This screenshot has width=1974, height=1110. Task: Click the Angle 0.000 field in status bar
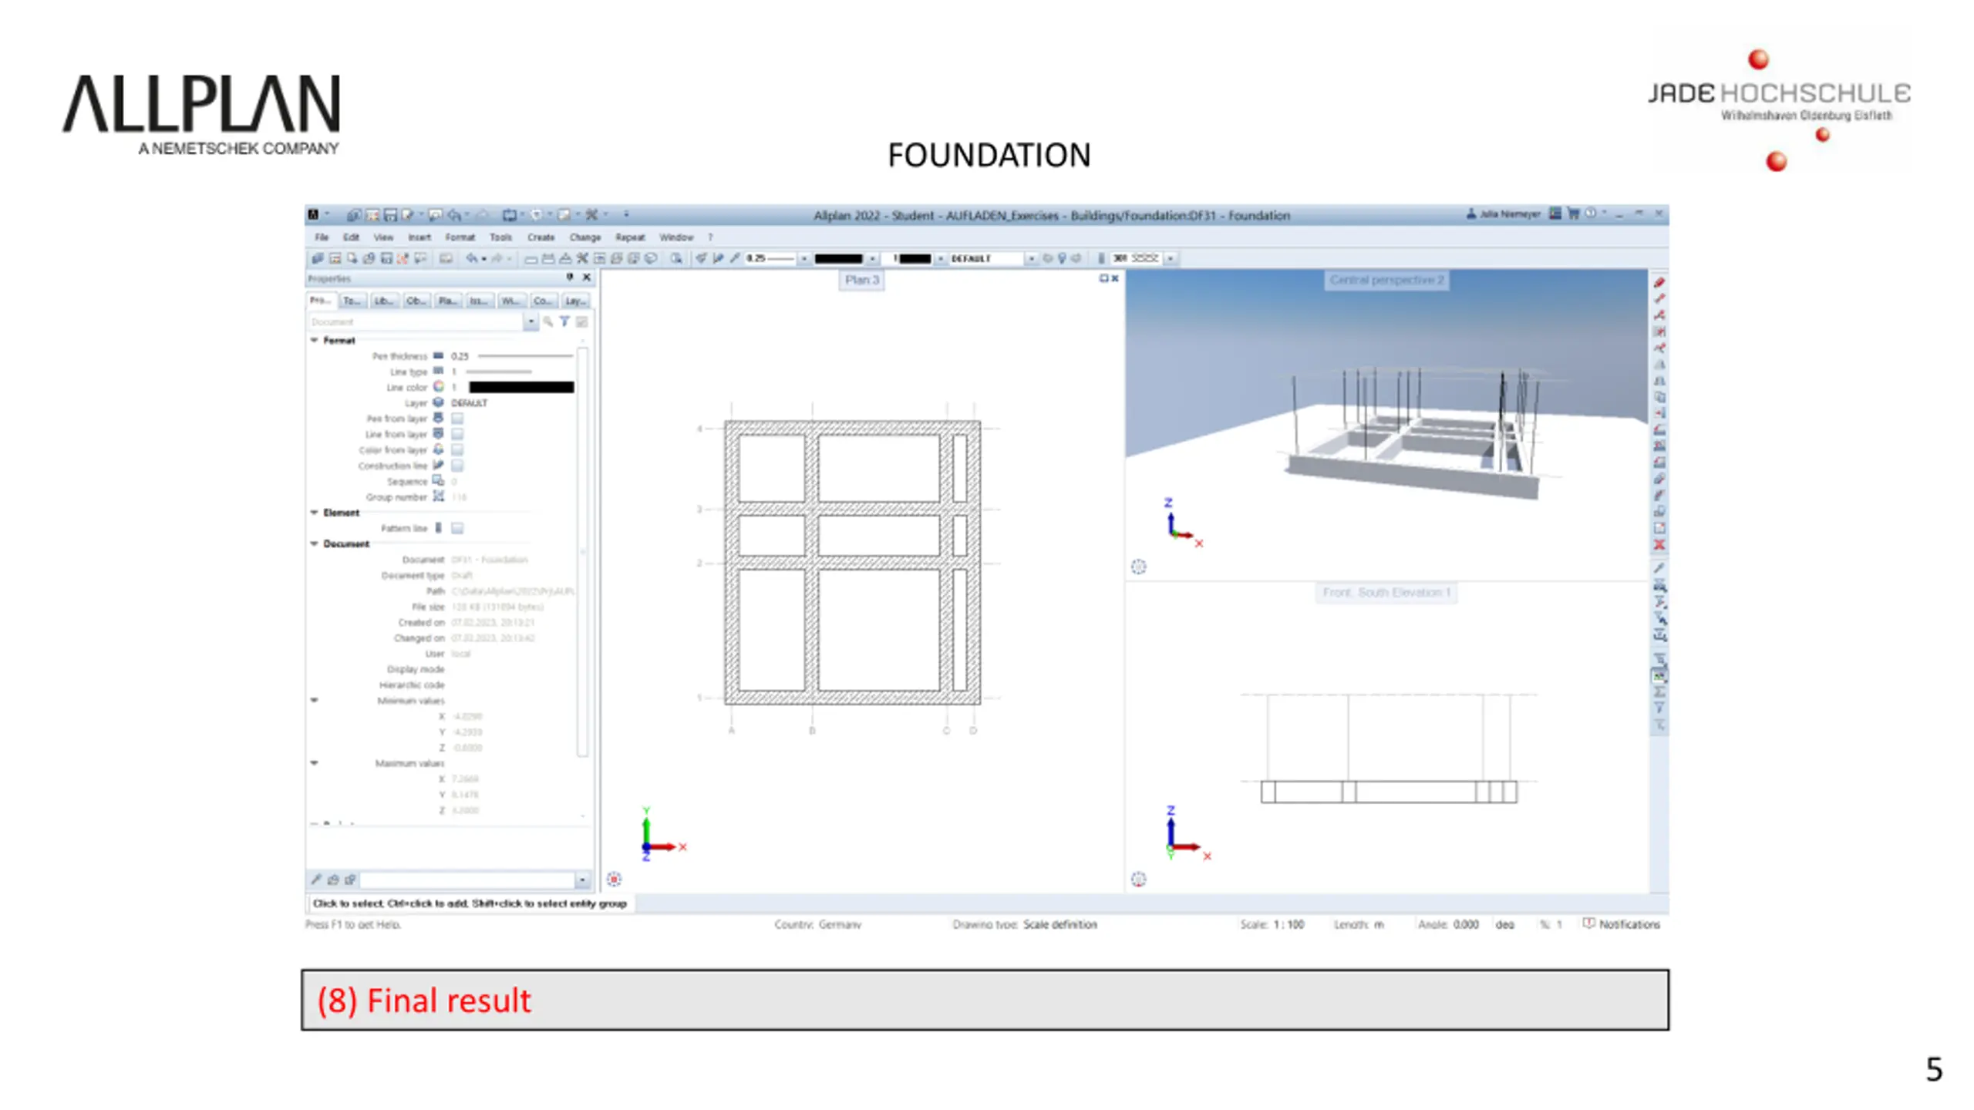(1449, 923)
